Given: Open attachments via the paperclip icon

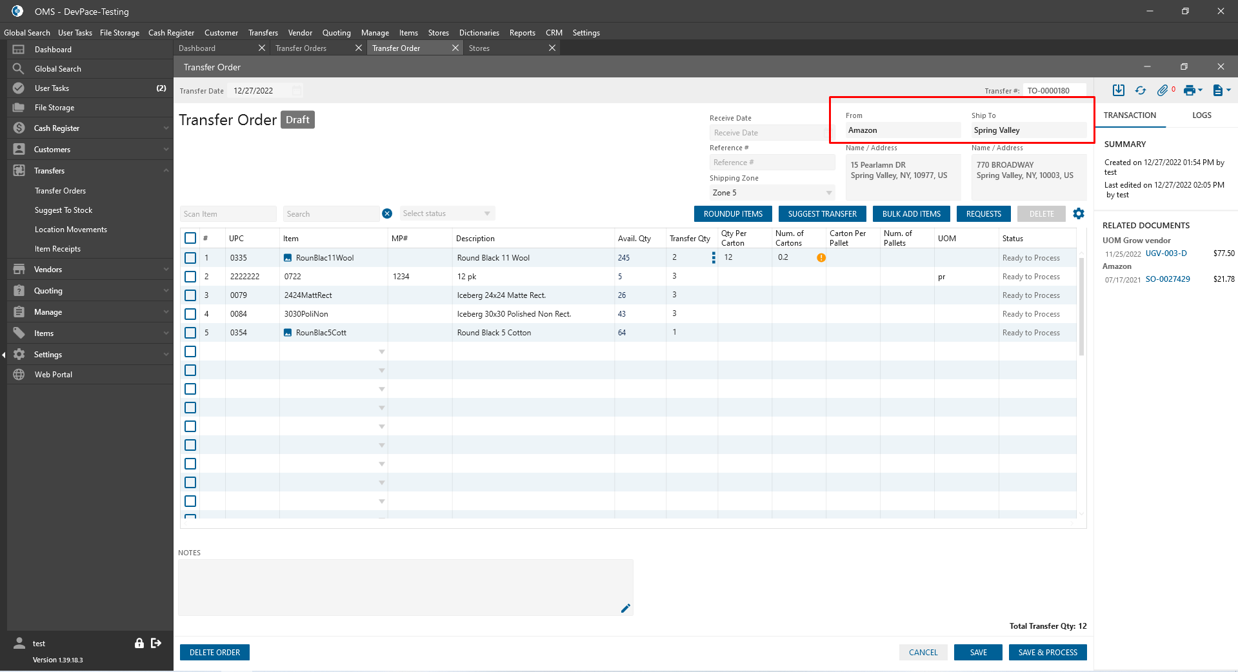Looking at the screenshot, I should (1163, 91).
